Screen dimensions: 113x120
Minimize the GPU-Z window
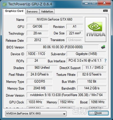click(x=86, y=3)
